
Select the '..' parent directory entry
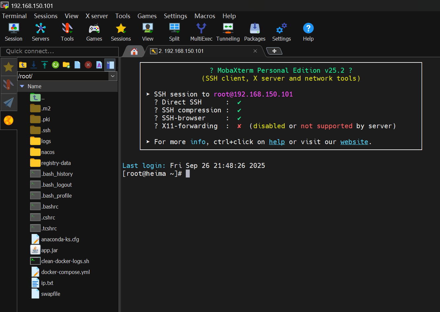point(37,97)
